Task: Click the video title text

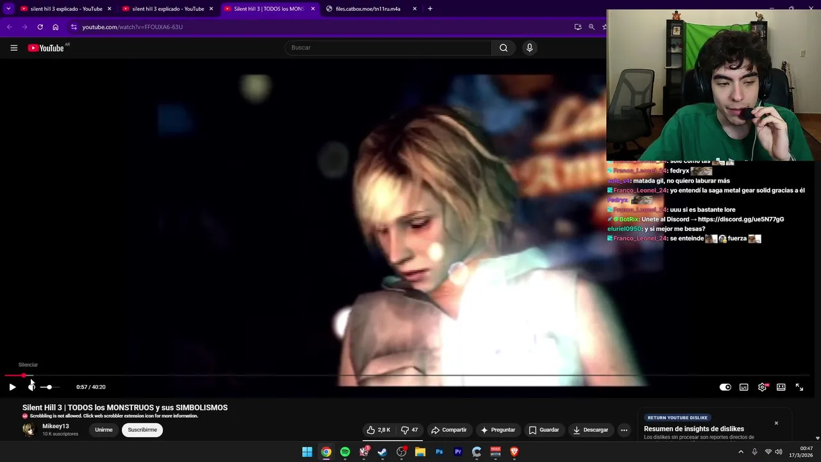Action: tap(125, 407)
